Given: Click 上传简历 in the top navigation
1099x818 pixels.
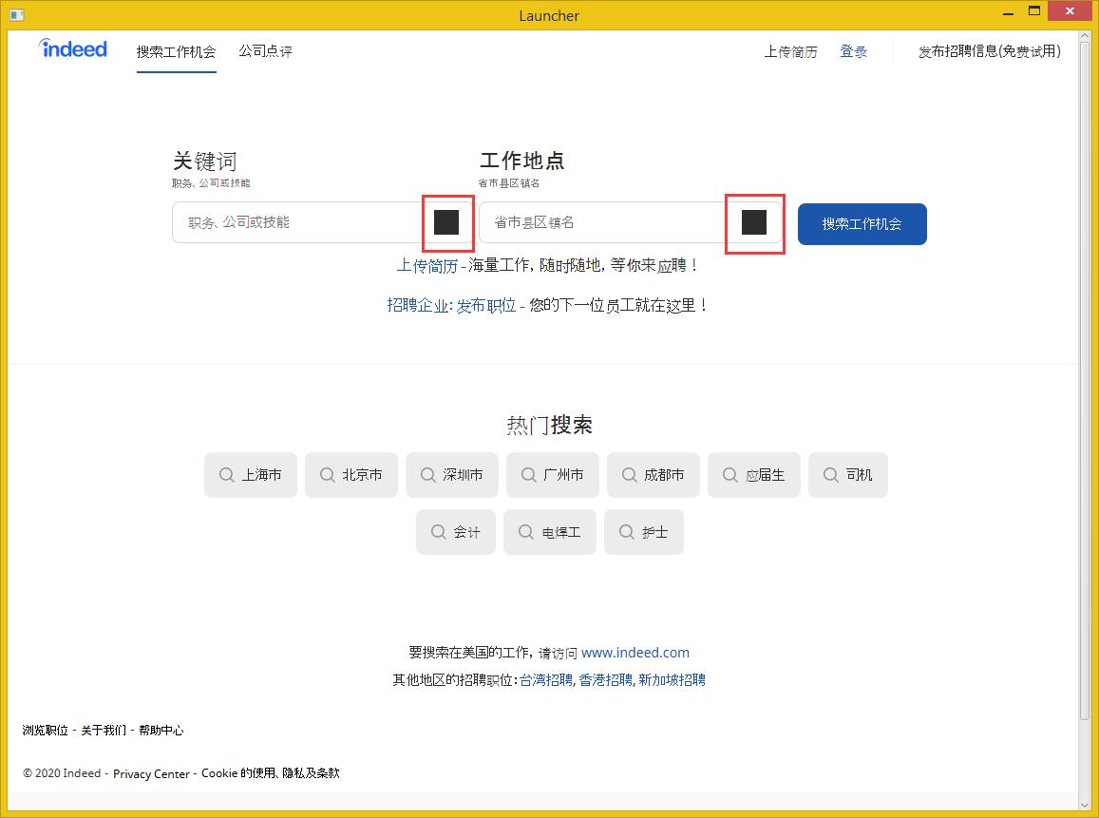Looking at the screenshot, I should (x=790, y=51).
